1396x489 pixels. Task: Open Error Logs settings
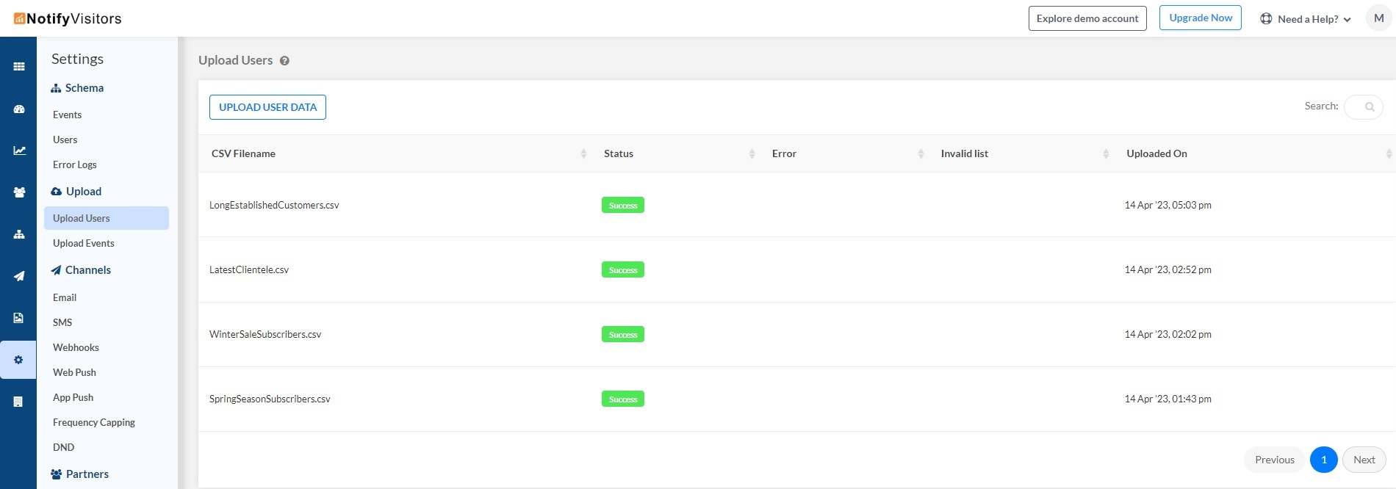pyautogui.click(x=75, y=164)
